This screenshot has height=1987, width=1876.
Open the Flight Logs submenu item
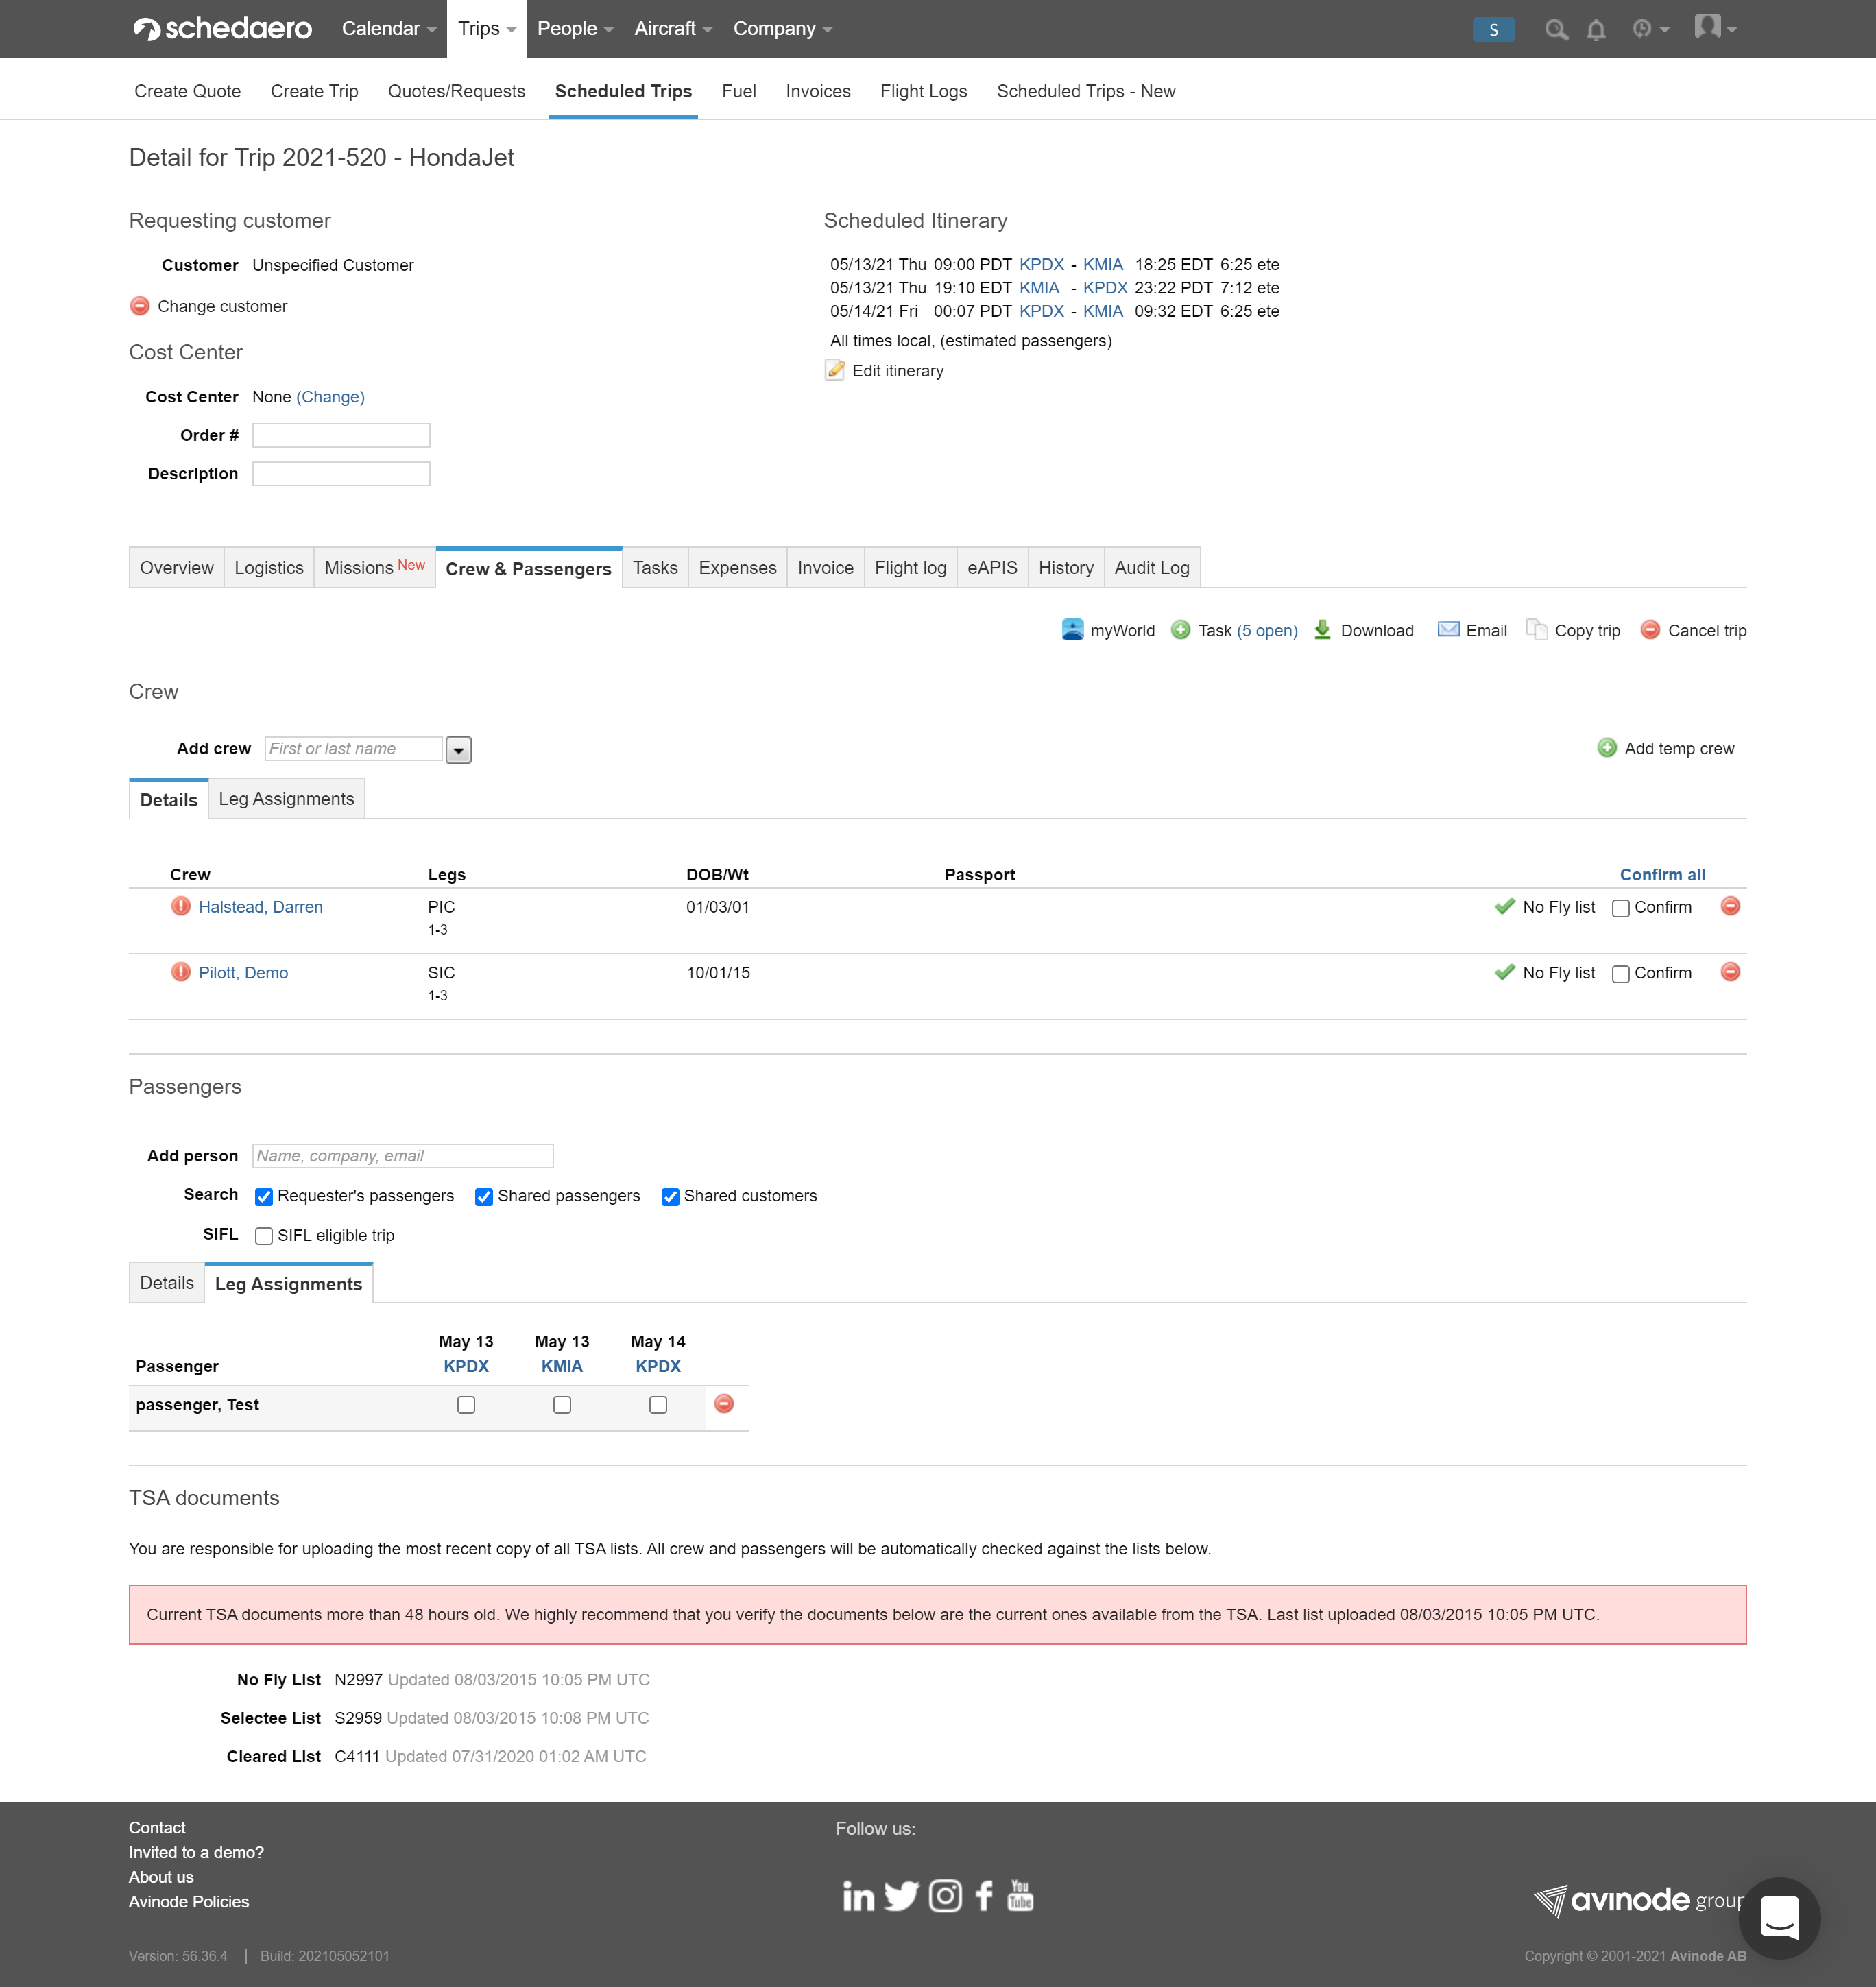pos(923,91)
